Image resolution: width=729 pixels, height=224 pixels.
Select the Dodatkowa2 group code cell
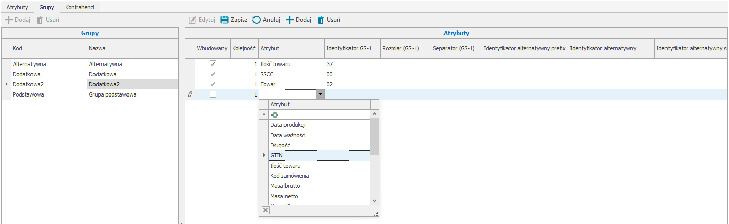tap(49, 84)
